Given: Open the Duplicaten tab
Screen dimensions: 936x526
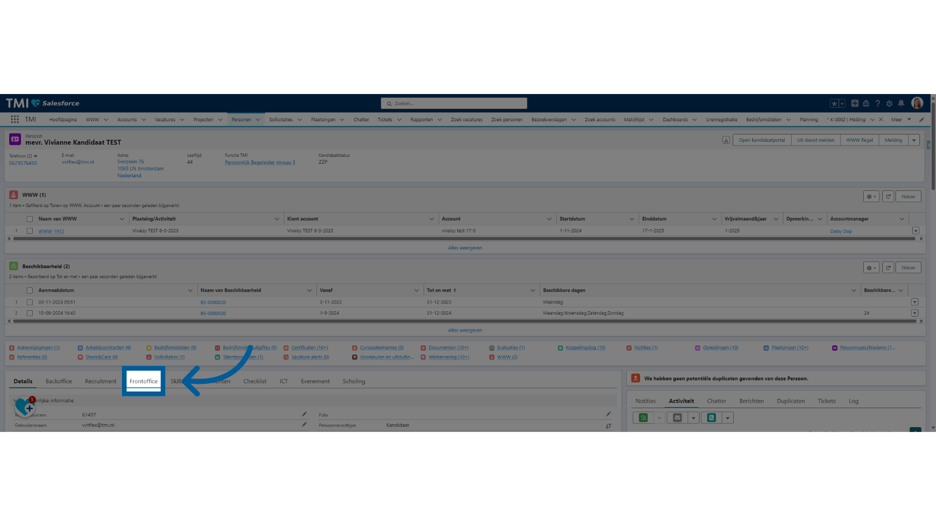Looking at the screenshot, I should [x=791, y=401].
